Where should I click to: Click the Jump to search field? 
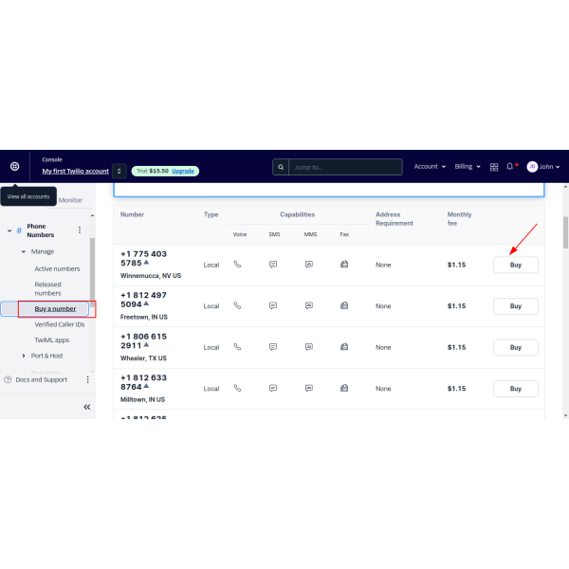pyautogui.click(x=345, y=167)
